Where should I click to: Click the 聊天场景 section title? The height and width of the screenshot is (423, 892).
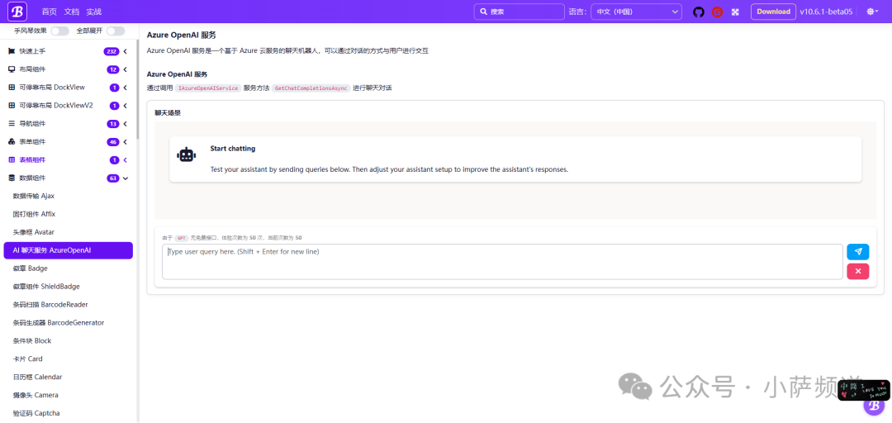tap(168, 113)
